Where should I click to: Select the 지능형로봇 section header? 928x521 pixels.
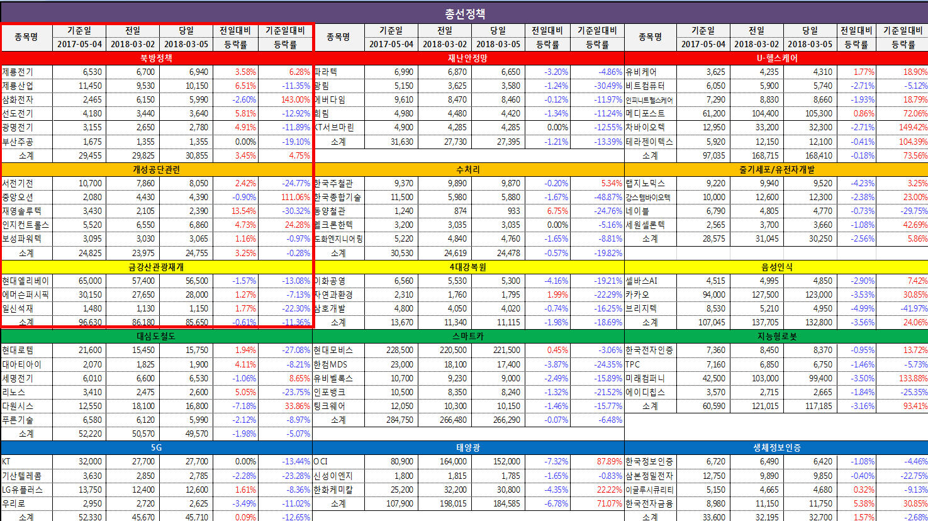pyautogui.click(x=776, y=336)
